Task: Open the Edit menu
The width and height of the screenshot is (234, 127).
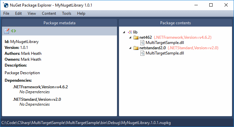Action: point(18,13)
